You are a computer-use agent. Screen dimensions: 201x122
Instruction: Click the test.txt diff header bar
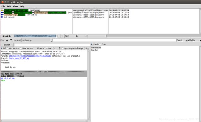click(x=44, y=71)
